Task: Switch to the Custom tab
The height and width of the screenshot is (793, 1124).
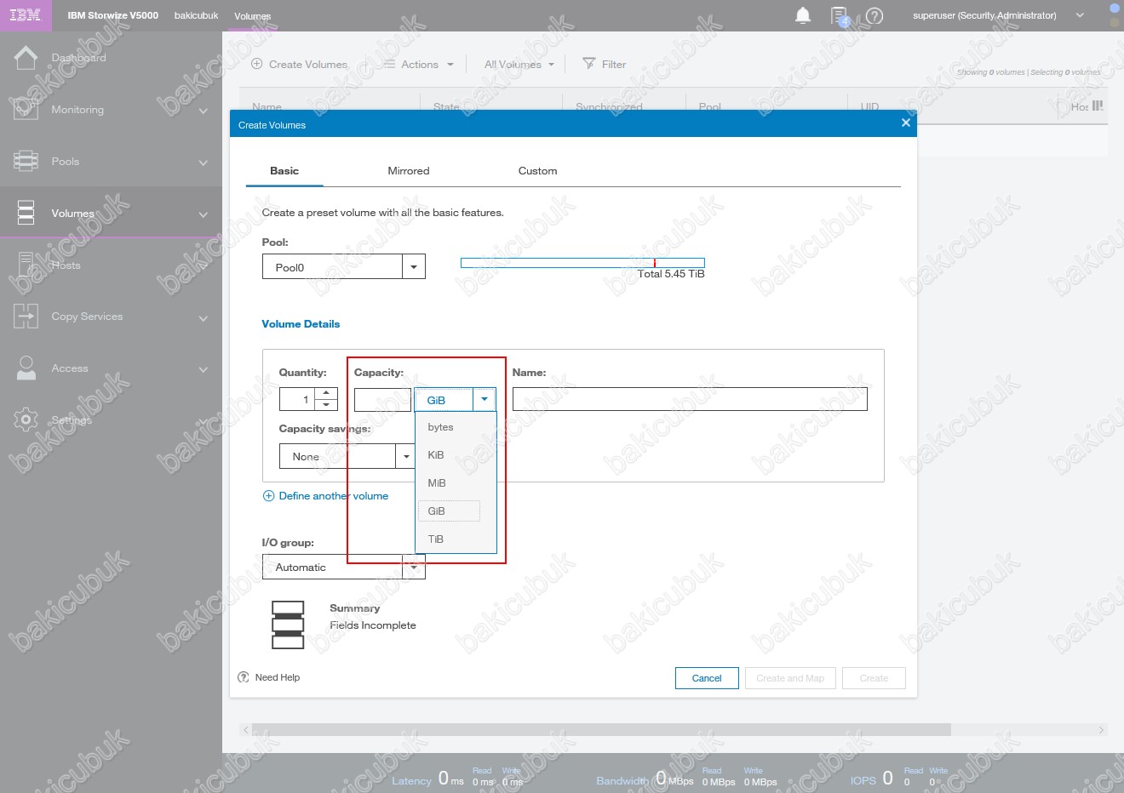Action: [x=537, y=171]
